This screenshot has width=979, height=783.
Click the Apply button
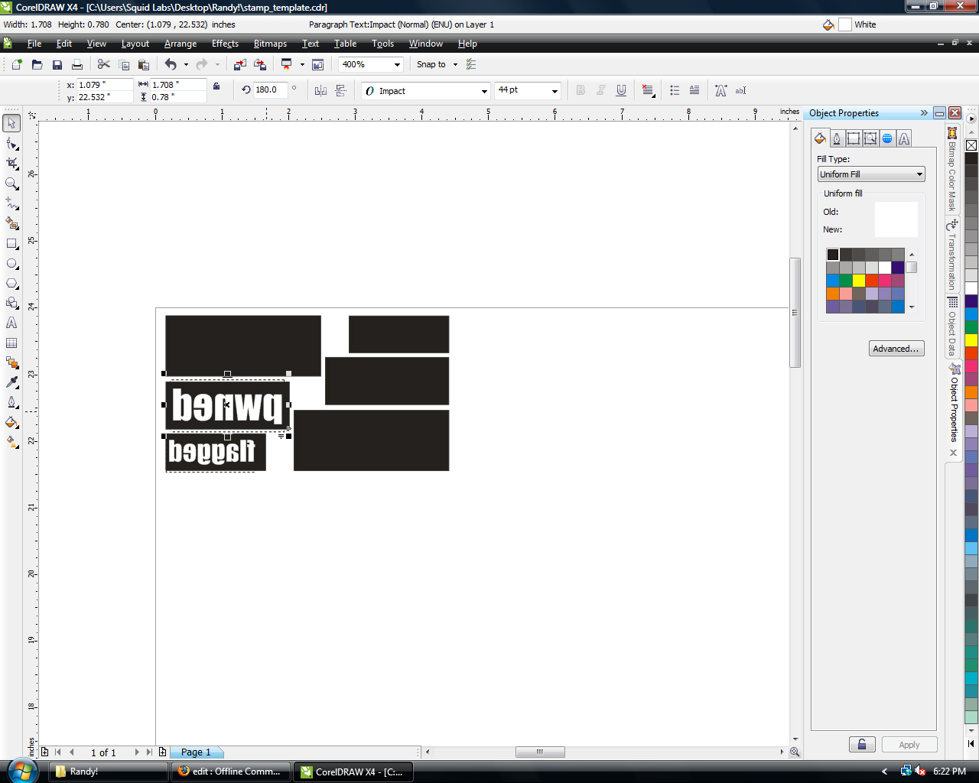[909, 745]
